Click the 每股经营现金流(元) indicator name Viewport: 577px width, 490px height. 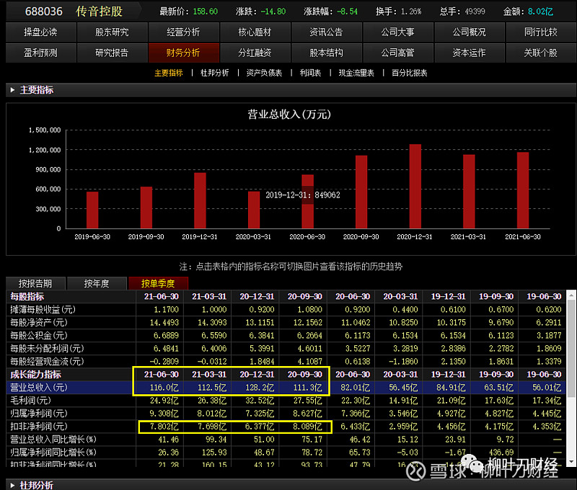click(47, 361)
